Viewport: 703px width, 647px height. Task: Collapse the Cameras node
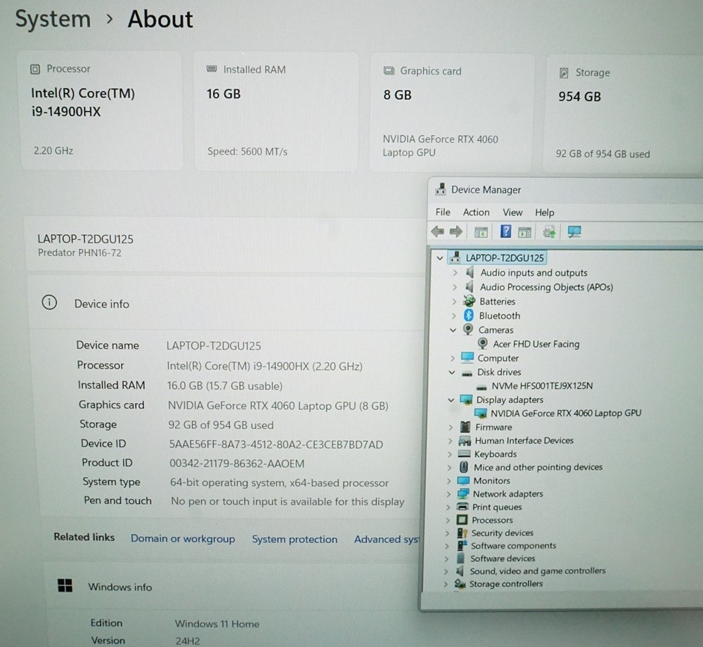pyautogui.click(x=453, y=330)
